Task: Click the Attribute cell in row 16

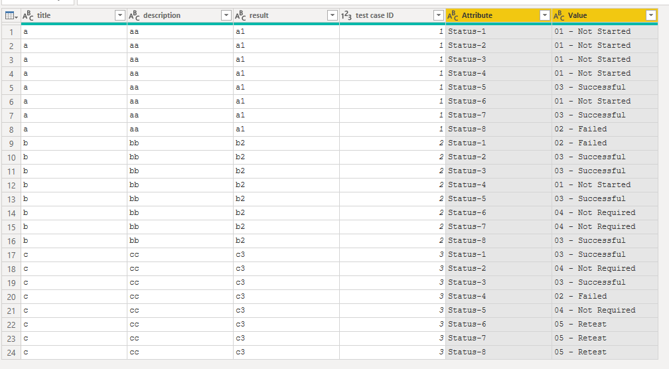Action: click(499, 241)
